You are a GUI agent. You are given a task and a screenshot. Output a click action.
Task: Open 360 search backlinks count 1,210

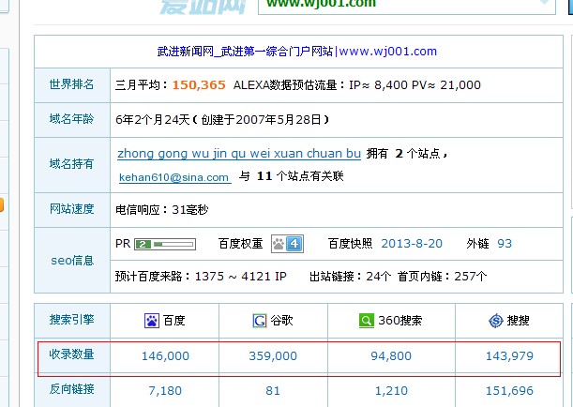pyautogui.click(x=391, y=390)
